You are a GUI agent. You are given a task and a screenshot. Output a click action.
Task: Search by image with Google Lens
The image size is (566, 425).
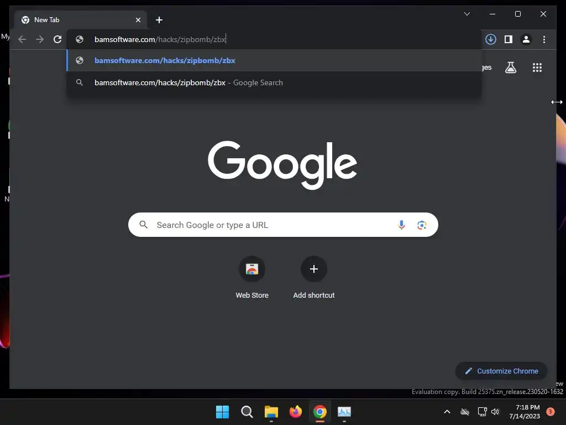[422, 225]
